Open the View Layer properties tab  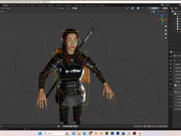(170, 68)
